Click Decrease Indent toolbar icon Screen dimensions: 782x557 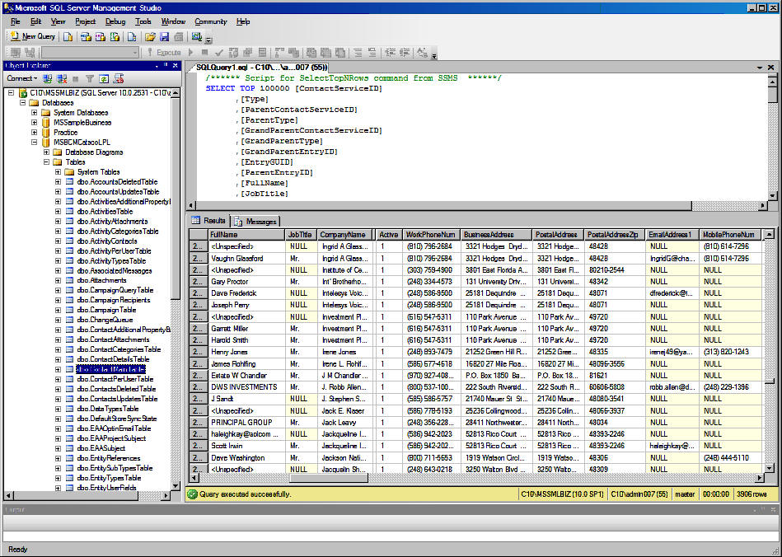tap(390, 52)
